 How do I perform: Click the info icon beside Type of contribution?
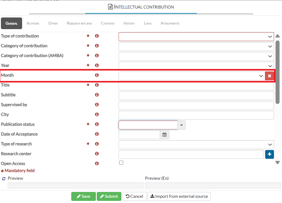coord(97,36)
